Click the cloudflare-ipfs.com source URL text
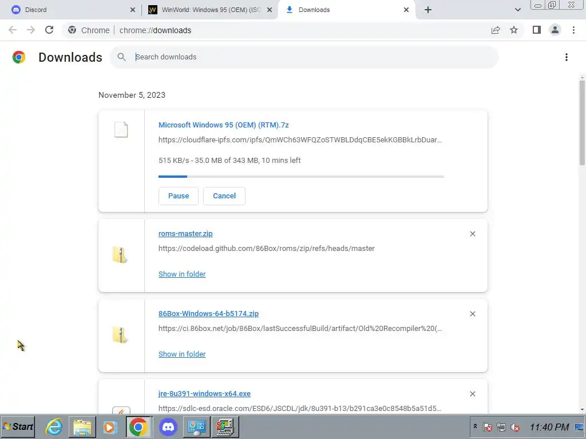The image size is (586, 439). [x=300, y=140]
